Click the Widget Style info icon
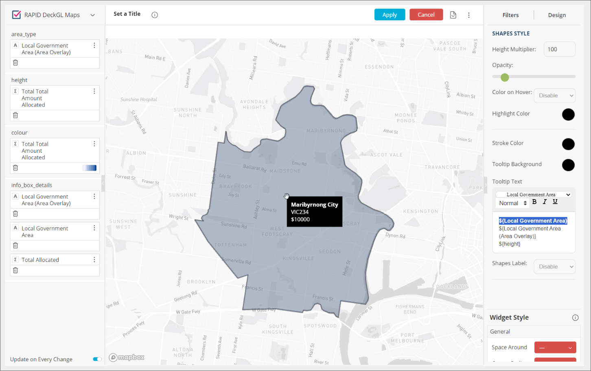The image size is (591, 371). click(x=575, y=318)
